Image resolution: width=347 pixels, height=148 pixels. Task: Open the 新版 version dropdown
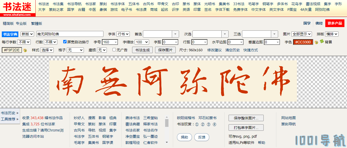27,34
